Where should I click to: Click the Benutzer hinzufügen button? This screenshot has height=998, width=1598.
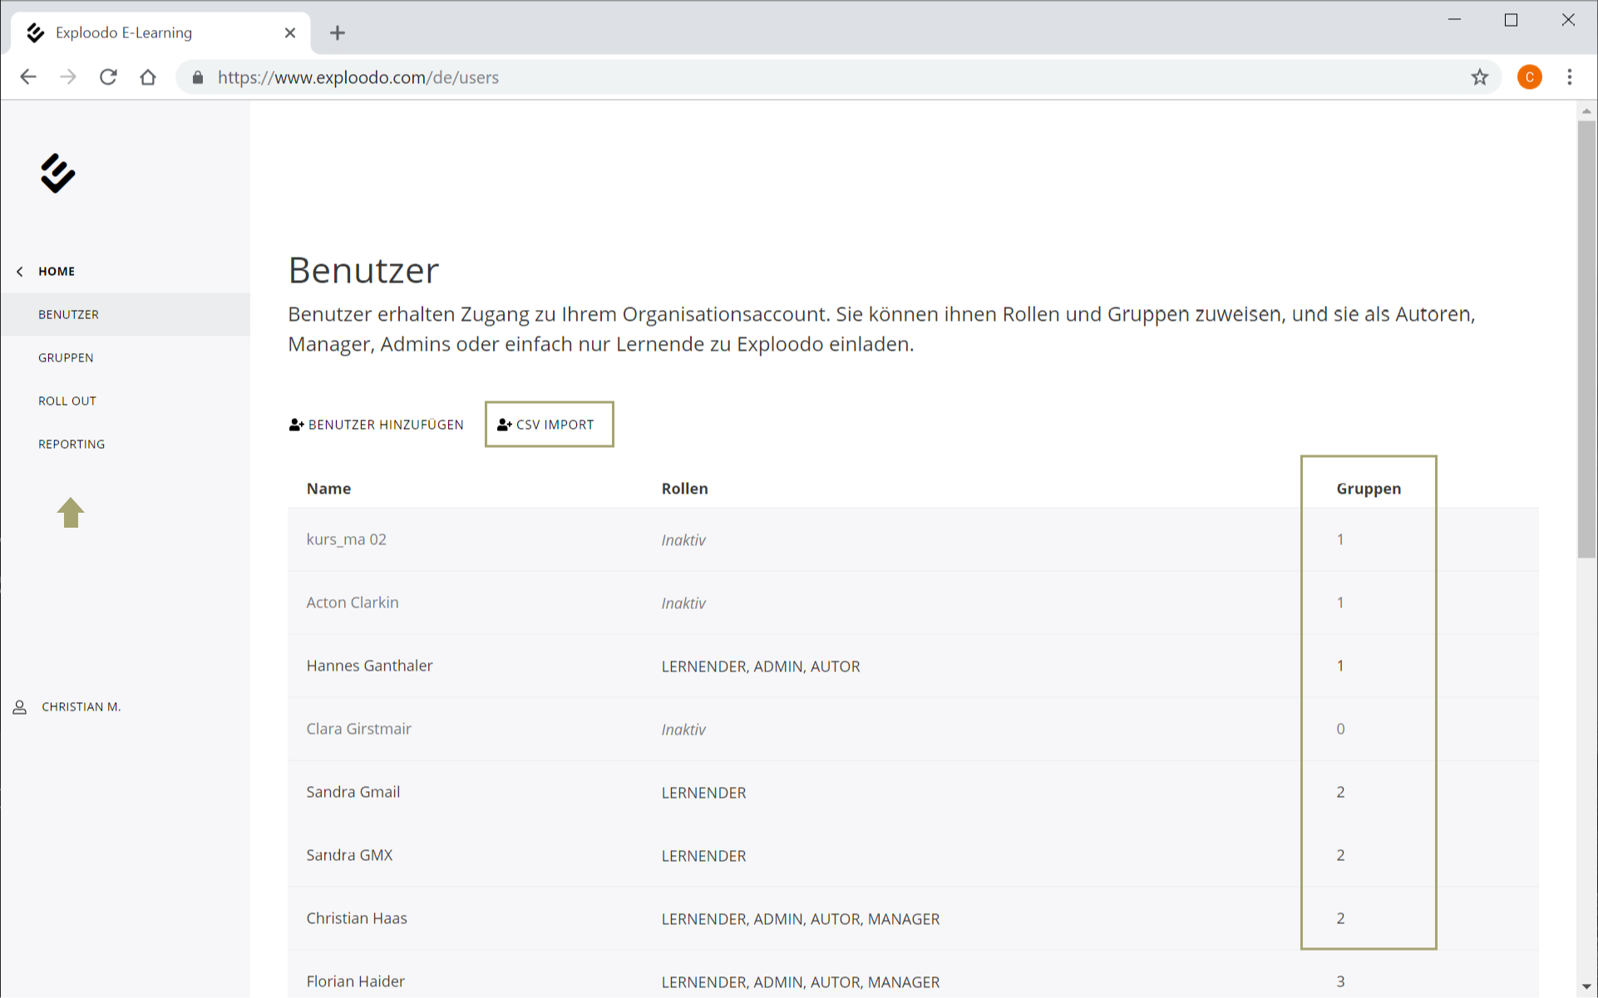pyautogui.click(x=377, y=425)
